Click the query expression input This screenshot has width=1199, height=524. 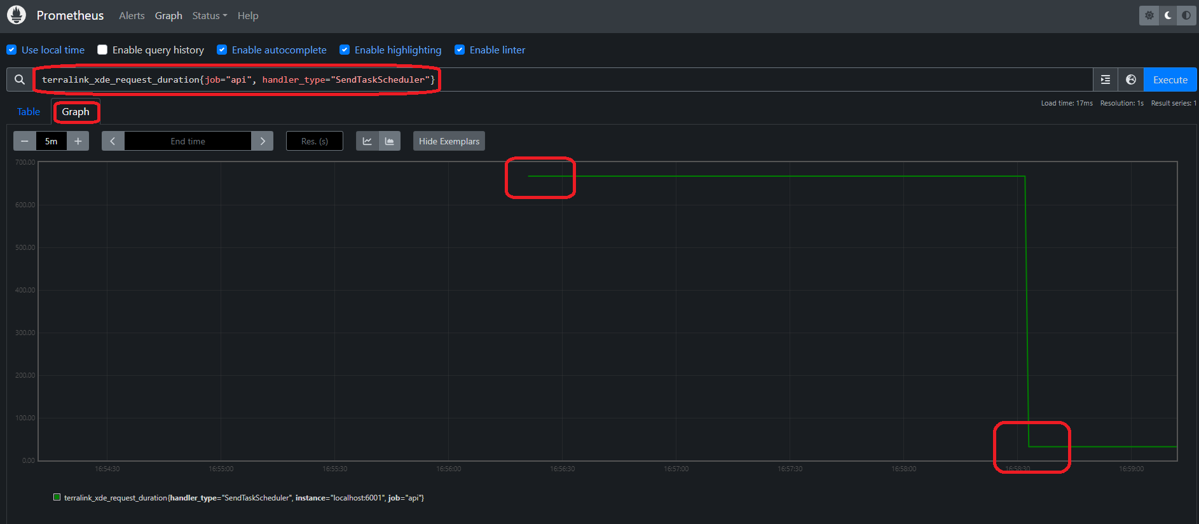(x=563, y=79)
